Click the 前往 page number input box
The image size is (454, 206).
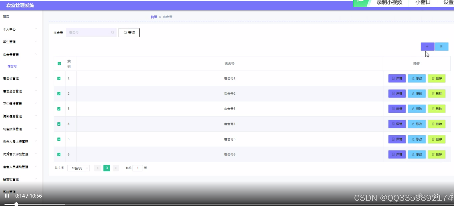tap(138, 168)
